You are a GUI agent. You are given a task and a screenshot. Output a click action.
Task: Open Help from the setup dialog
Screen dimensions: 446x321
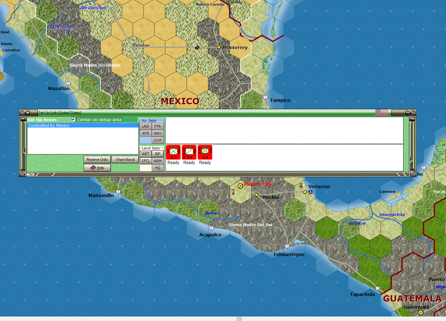[x=97, y=168]
